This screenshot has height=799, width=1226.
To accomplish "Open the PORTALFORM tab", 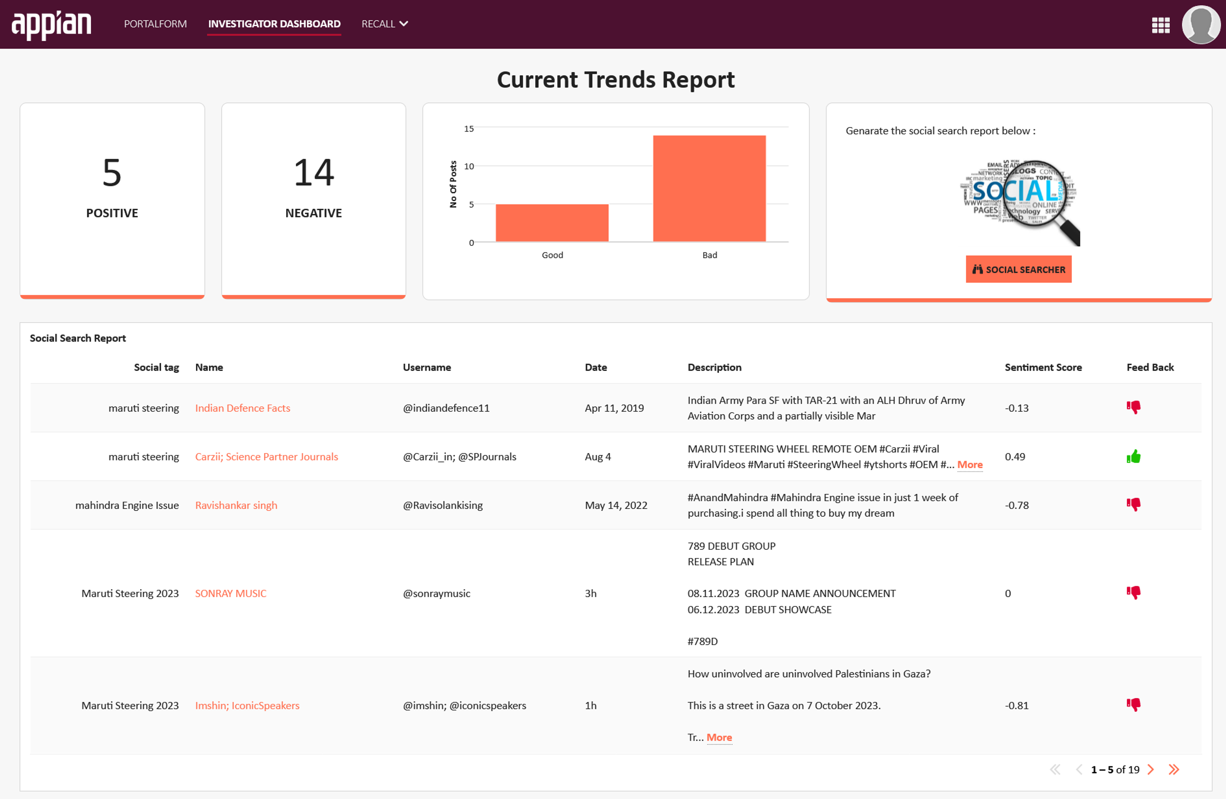I will 155,24.
